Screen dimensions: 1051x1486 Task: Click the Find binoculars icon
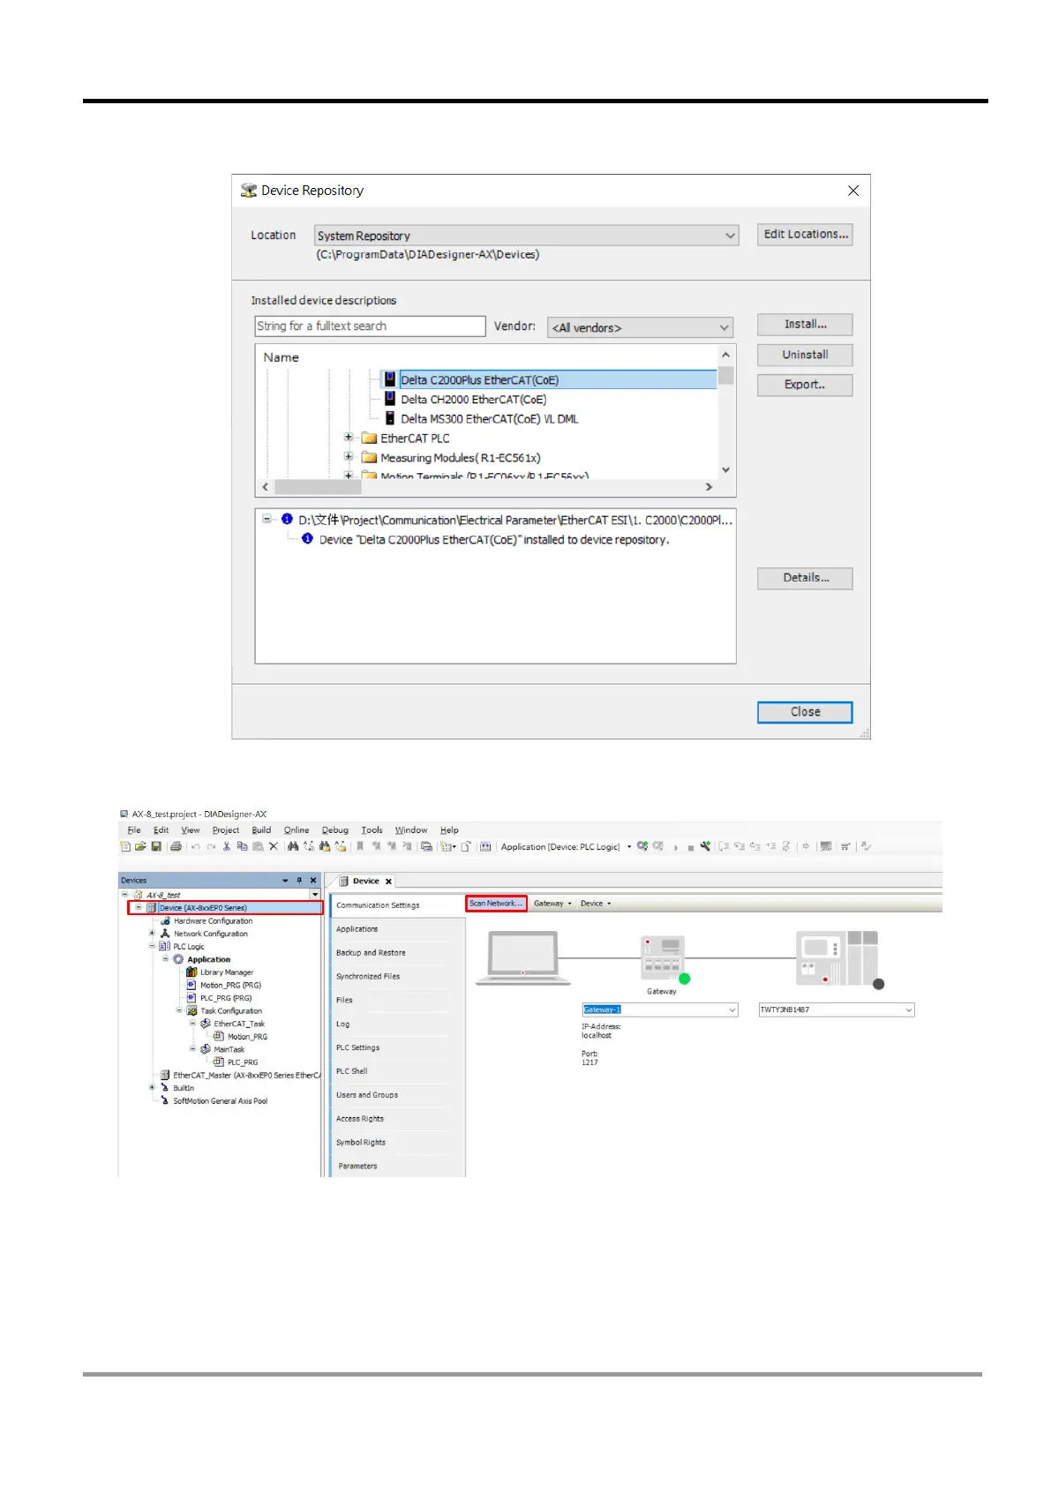coord(293,846)
